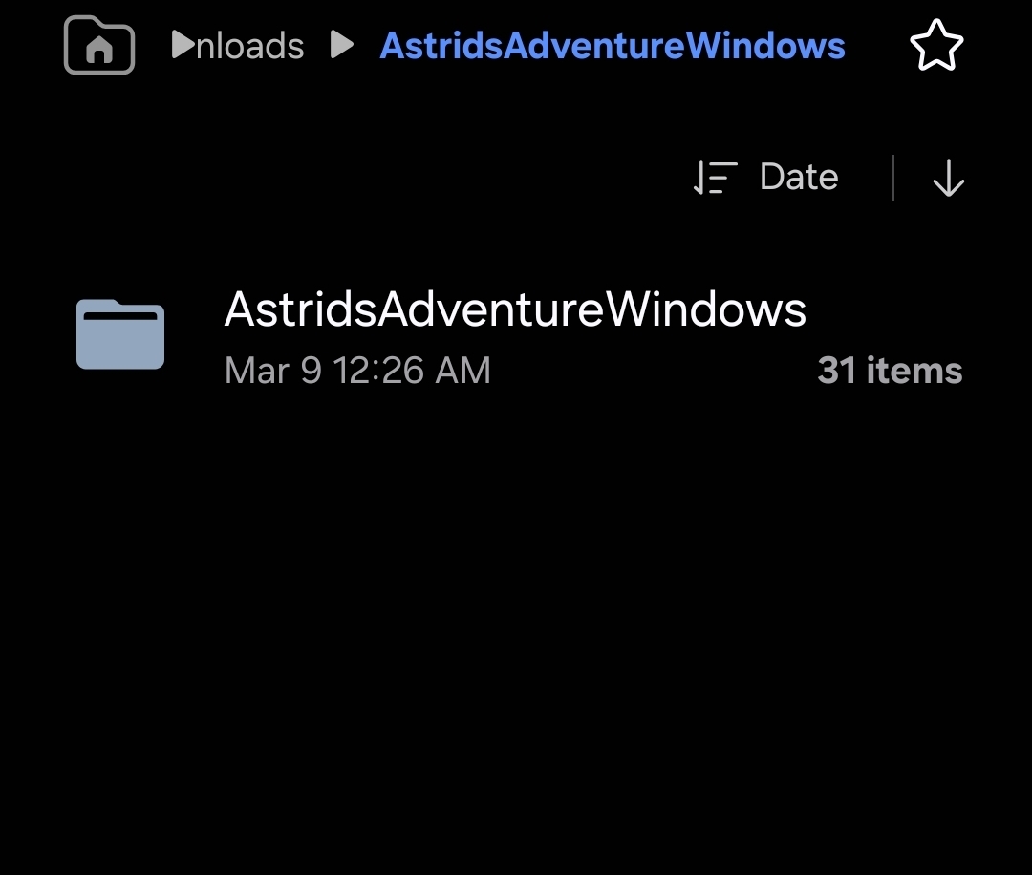Tap the descending arrow right of the divider
Viewport: 1032px width, 875px height.
pos(948,178)
